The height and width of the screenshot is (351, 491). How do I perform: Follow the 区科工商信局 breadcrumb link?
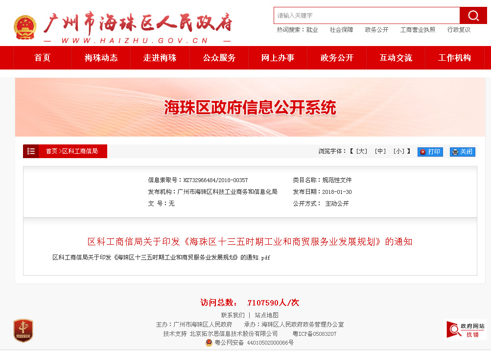click(80, 151)
